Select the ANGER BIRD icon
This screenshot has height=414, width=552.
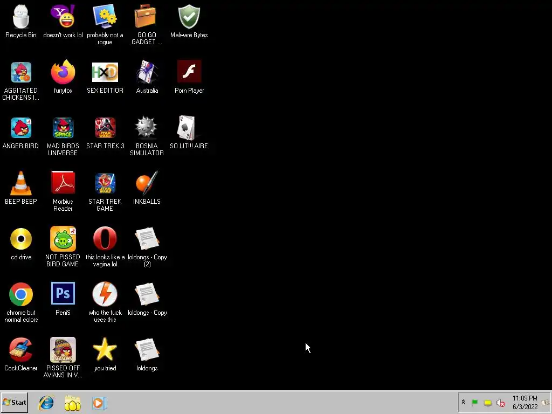coord(21,128)
